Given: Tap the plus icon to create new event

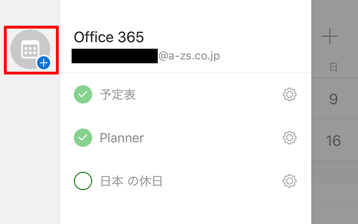Looking at the screenshot, I should click(329, 36).
